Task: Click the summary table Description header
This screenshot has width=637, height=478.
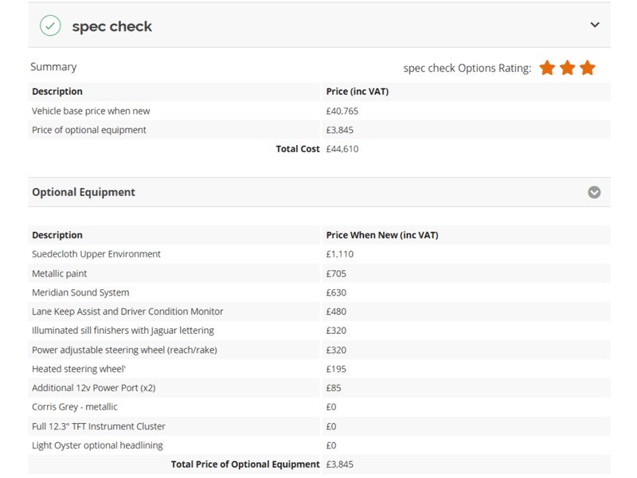Action: point(57,92)
